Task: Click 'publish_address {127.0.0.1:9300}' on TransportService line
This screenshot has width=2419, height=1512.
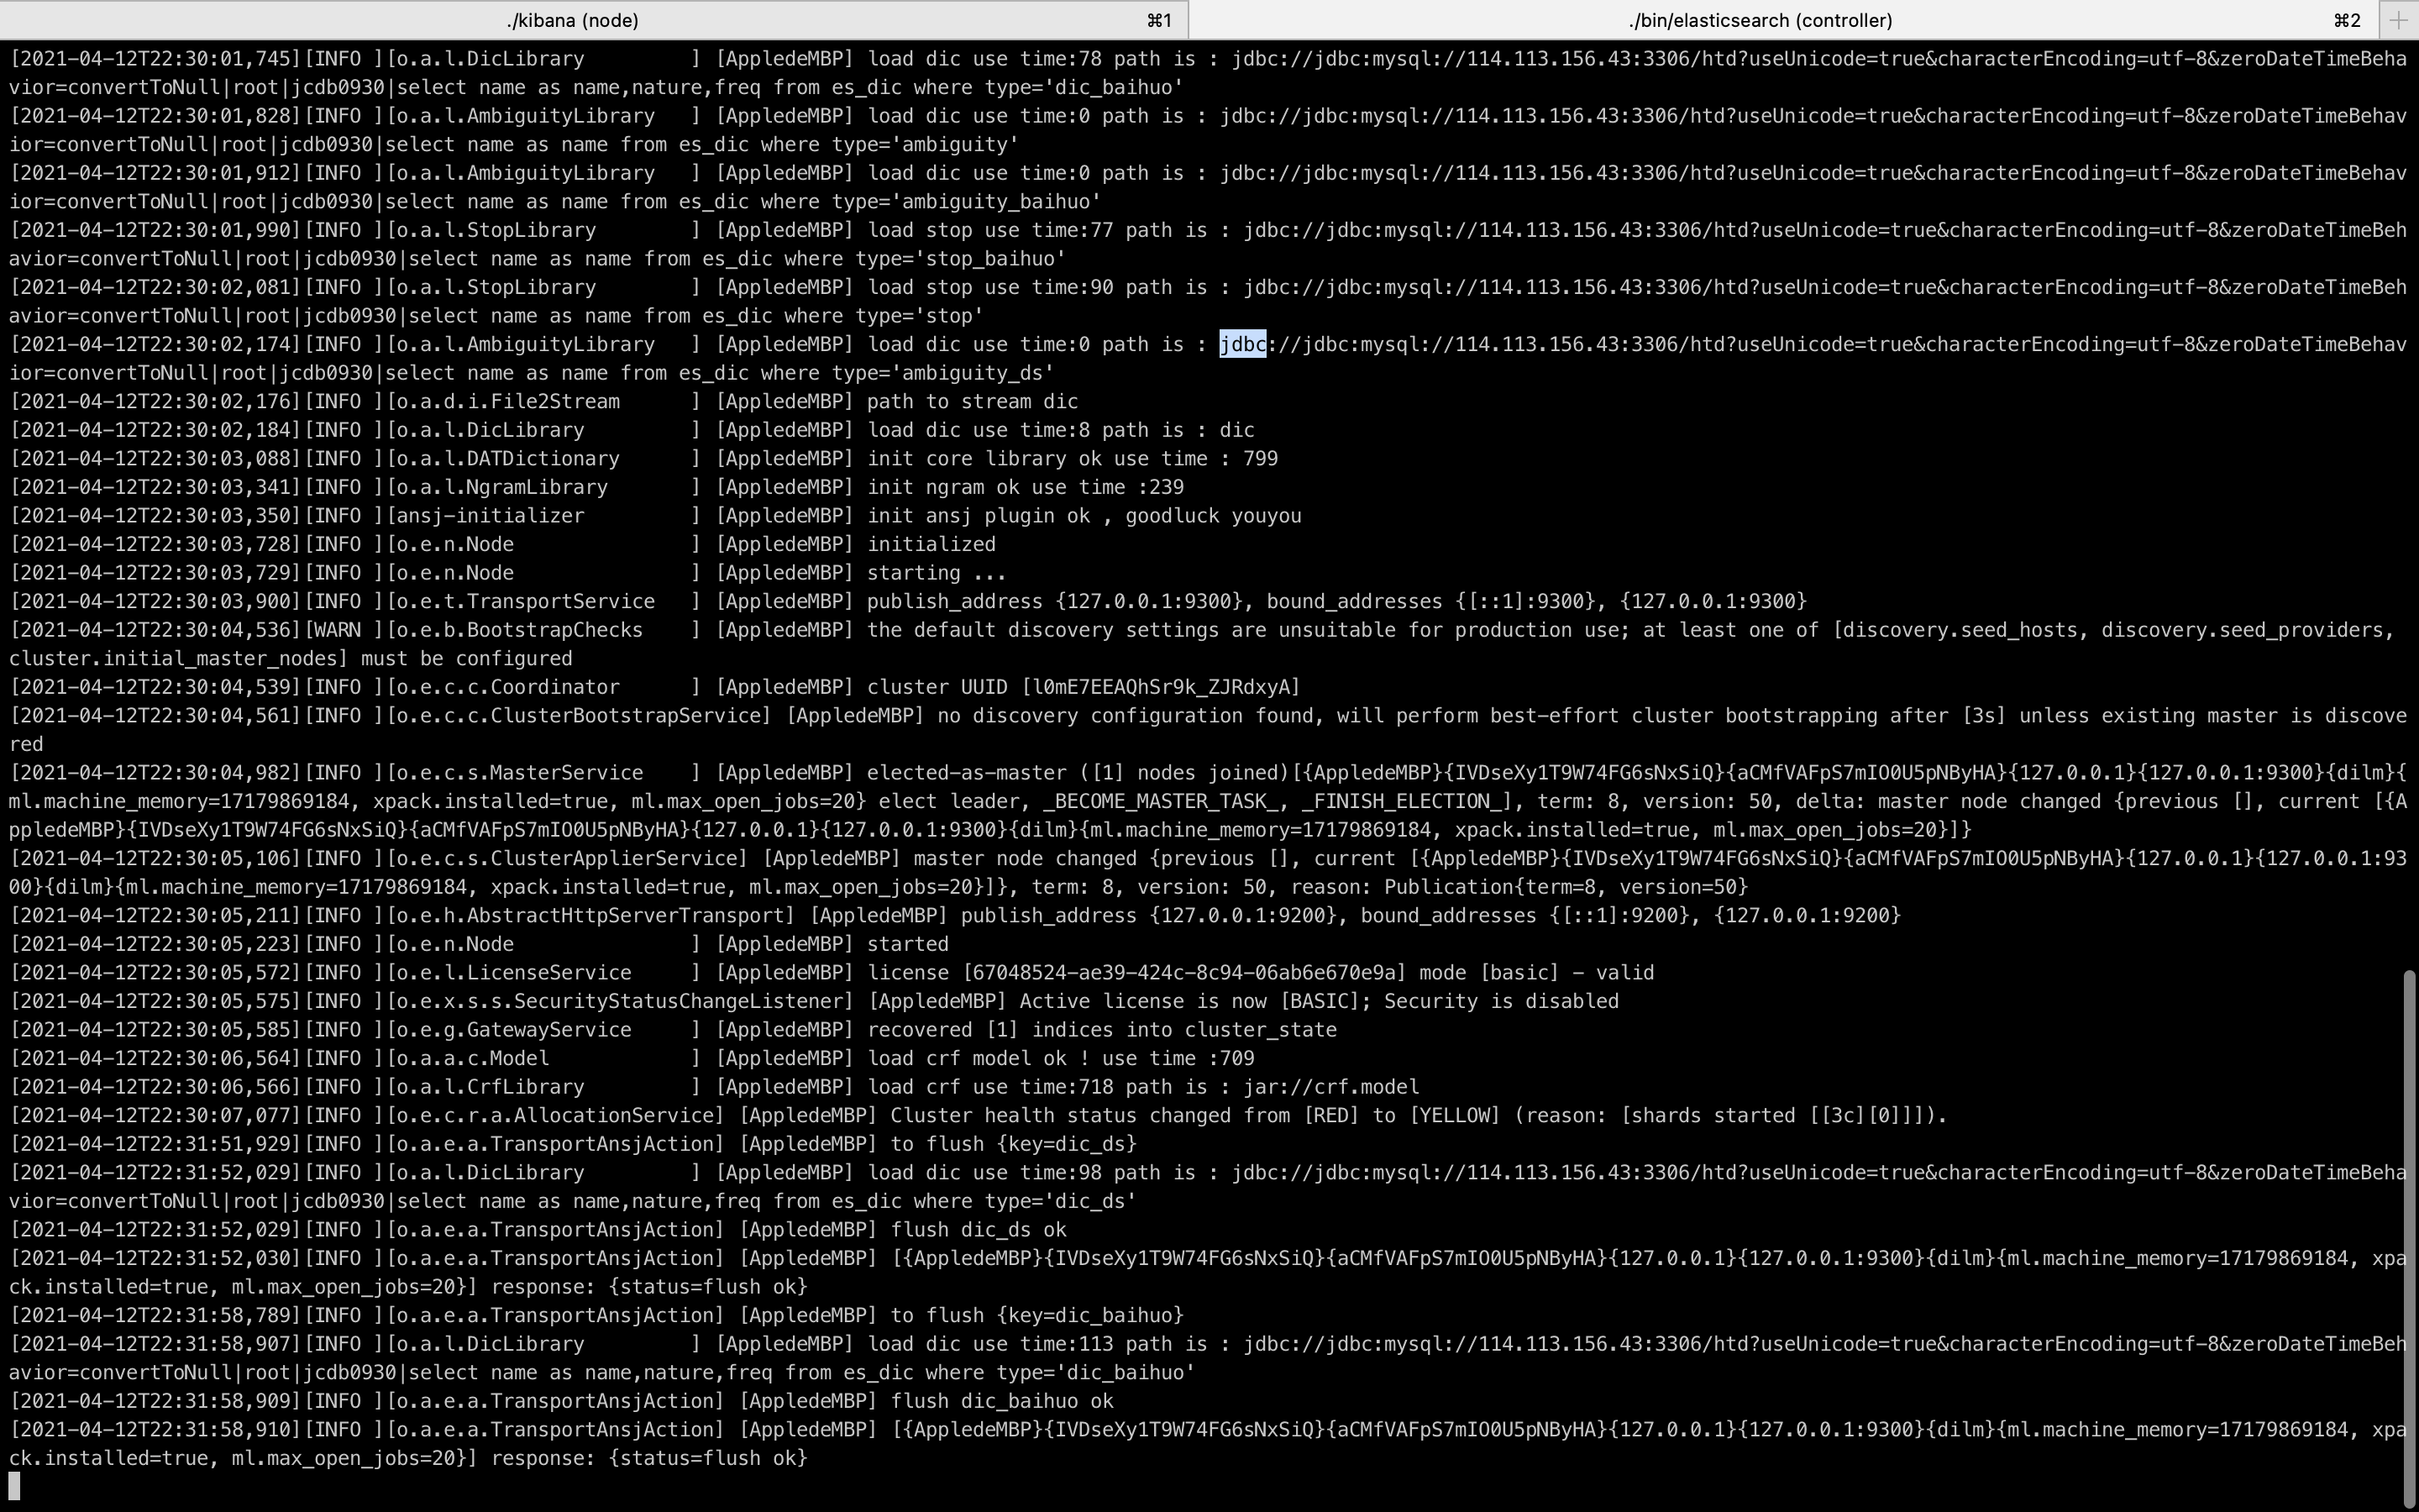Action: 1055,601
